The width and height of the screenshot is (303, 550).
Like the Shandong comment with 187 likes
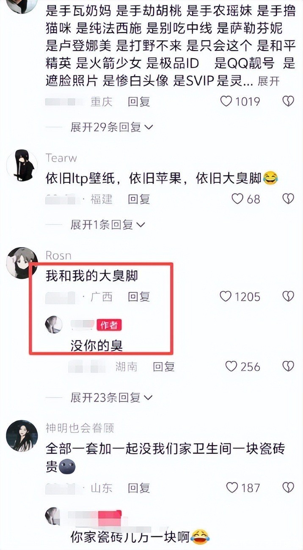coord(232,488)
